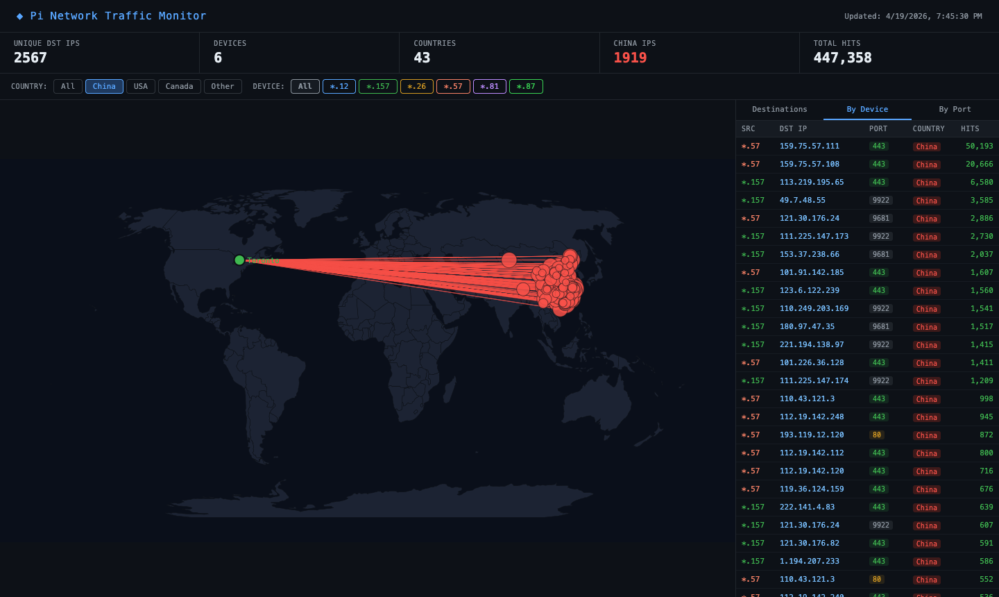Select row with IP 180.97.47.35

coord(867,327)
